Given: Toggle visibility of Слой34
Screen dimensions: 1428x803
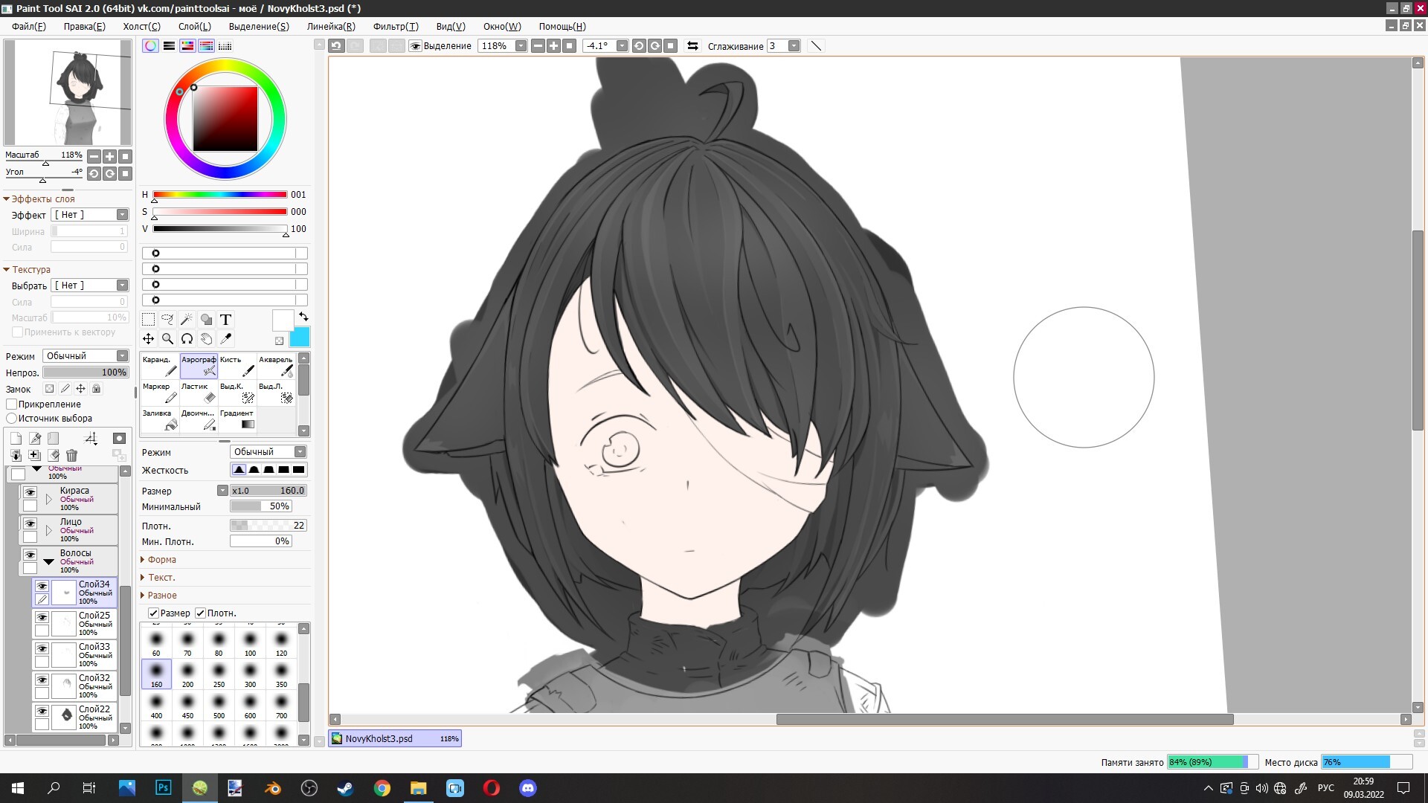Looking at the screenshot, I should [42, 586].
